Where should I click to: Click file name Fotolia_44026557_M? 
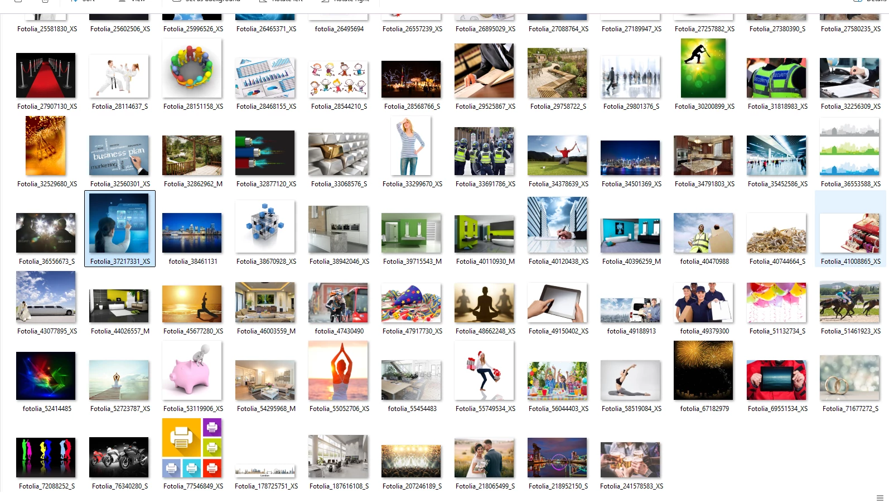tap(120, 331)
